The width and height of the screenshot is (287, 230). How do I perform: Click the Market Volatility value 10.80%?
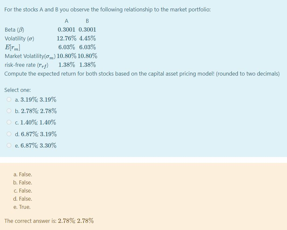[x=67, y=56]
